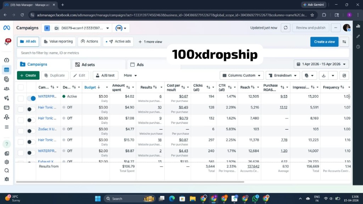Viewport: 363px width, 204px height.
Task: Open the Breakdown dropdown
Action: pos(283,76)
